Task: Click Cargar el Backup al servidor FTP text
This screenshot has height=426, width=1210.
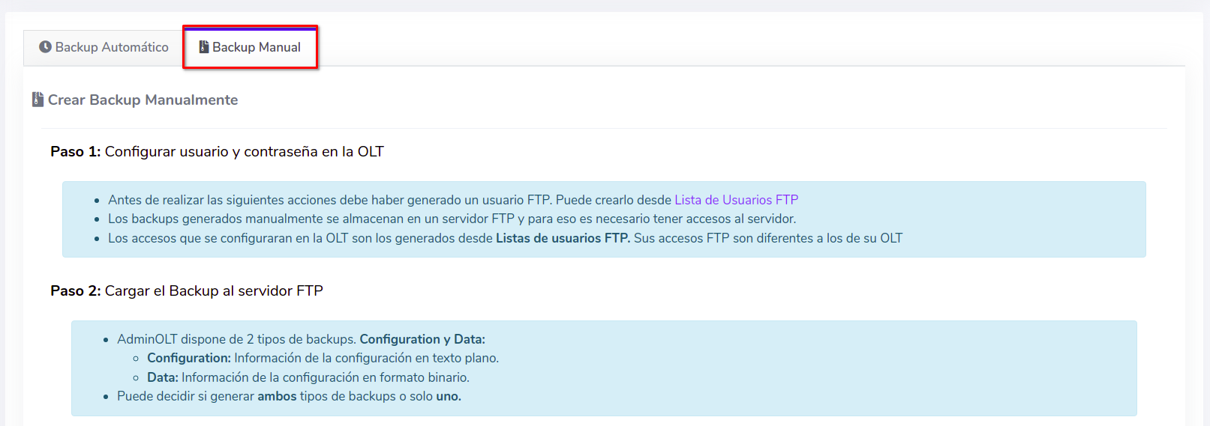Action: (x=214, y=290)
